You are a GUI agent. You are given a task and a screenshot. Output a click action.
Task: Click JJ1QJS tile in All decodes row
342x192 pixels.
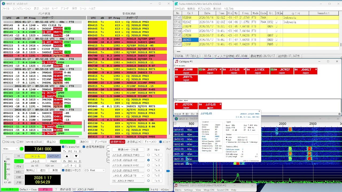234,71
